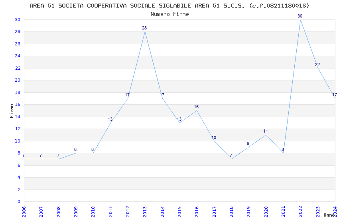Click the 'Numero Firme' subtitle
The width and height of the screenshot is (339, 219).
[170, 14]
